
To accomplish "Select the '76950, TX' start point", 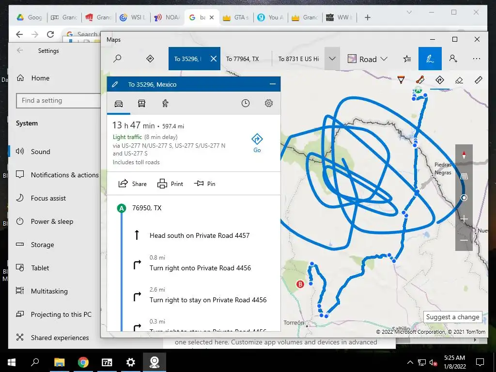I will (x=147, y=208).
